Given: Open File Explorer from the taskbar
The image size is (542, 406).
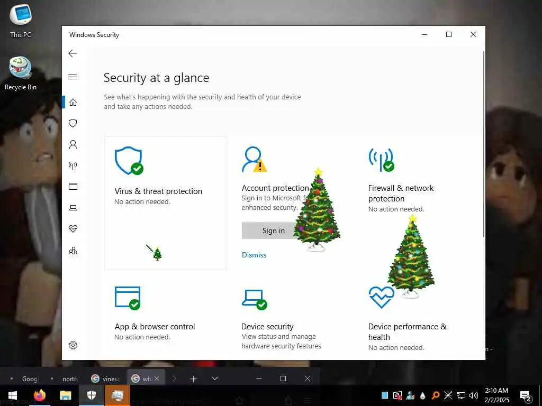Looking at the screenshot, I should coord(65,395).
